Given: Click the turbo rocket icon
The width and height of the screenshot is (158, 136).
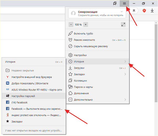Looking at the screenshot, I should [x=70, y=33].
